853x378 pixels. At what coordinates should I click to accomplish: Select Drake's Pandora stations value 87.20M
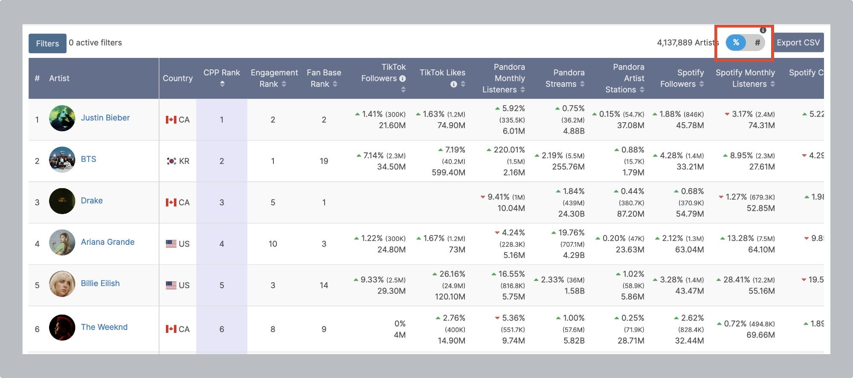pos(631,214)
